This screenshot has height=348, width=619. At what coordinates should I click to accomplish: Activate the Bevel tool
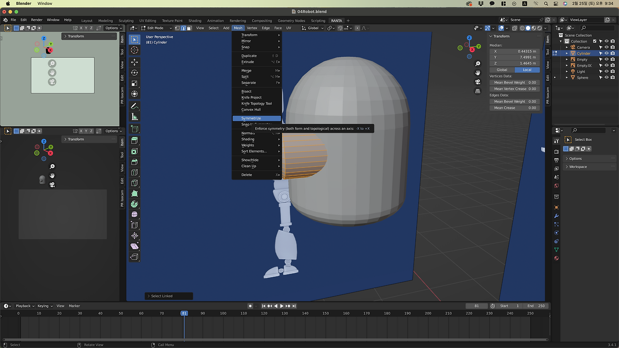[x=134, y=162]
